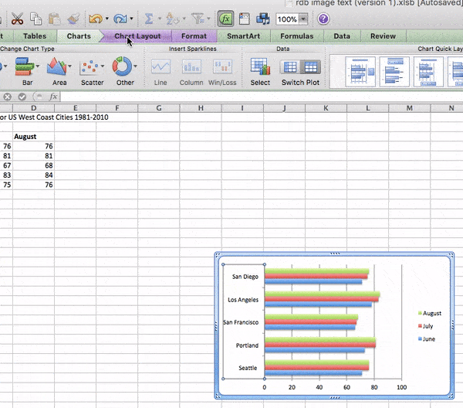Viewport: 463px width, 408px height.
Task: Select cell D3 containing August header
Action: [x=34, y=137]
